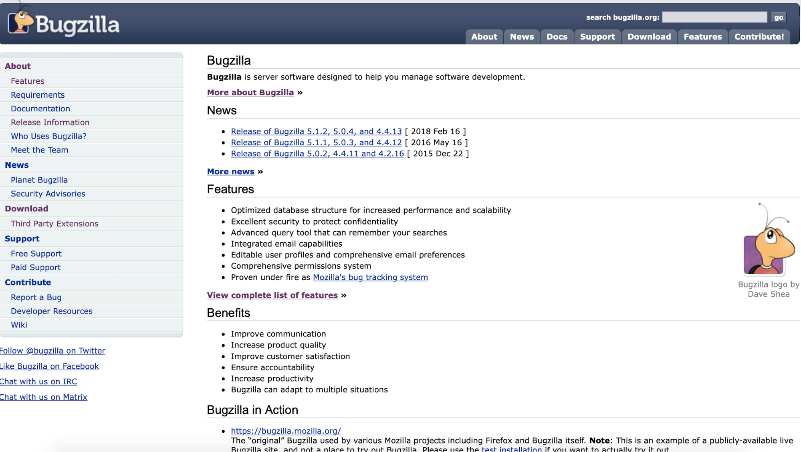
Task: Click Report a Bug in sidebar
Action: click(x=36, y=297)
